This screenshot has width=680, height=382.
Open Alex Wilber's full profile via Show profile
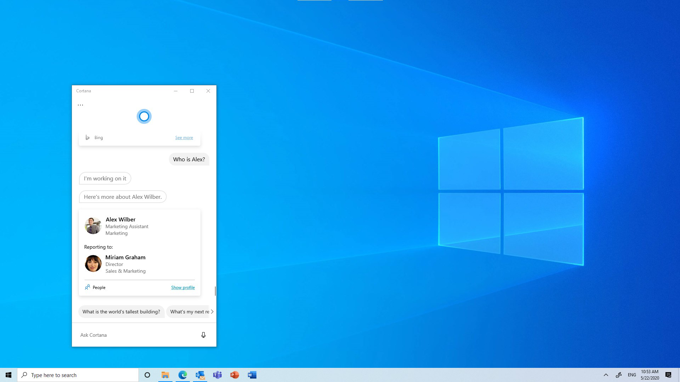point(183,287)
